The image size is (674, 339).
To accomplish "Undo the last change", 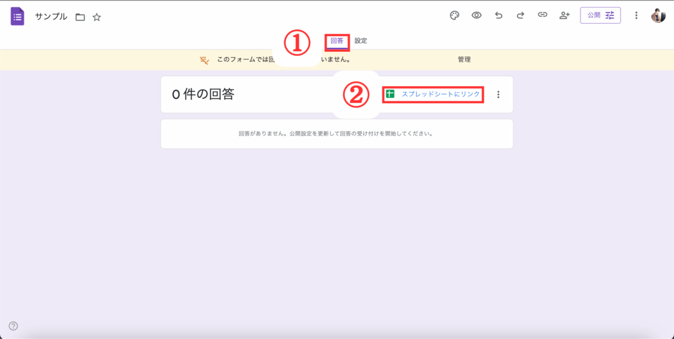I will pos(499,16).
